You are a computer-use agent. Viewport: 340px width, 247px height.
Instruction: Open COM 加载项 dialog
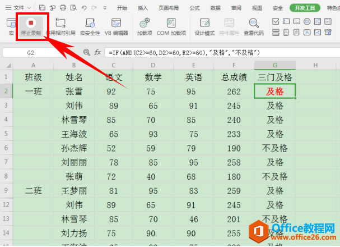[171, 26]
